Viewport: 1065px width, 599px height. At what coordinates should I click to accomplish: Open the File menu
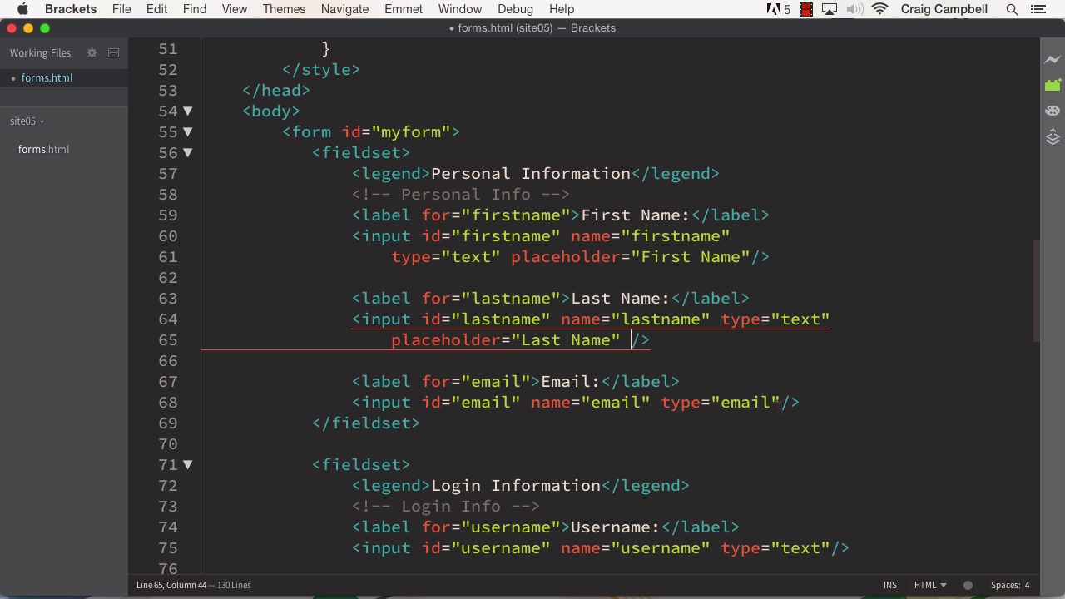(121, 9)
